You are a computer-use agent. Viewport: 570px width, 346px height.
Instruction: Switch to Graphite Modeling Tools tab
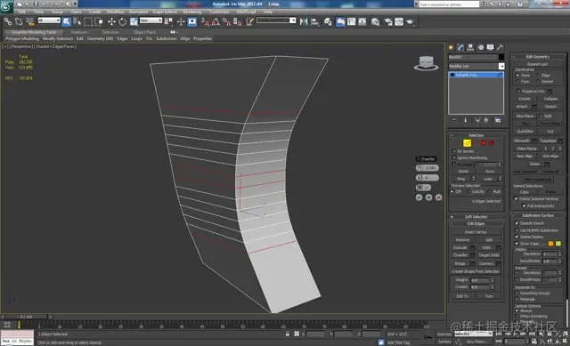pyautogui.click(x=34, y=32)
